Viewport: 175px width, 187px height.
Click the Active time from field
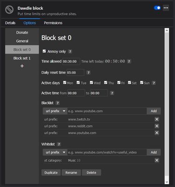pos(76,93)
